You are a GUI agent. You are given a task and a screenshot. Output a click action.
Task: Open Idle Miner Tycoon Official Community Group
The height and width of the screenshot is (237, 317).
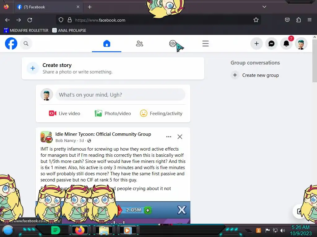103,134
